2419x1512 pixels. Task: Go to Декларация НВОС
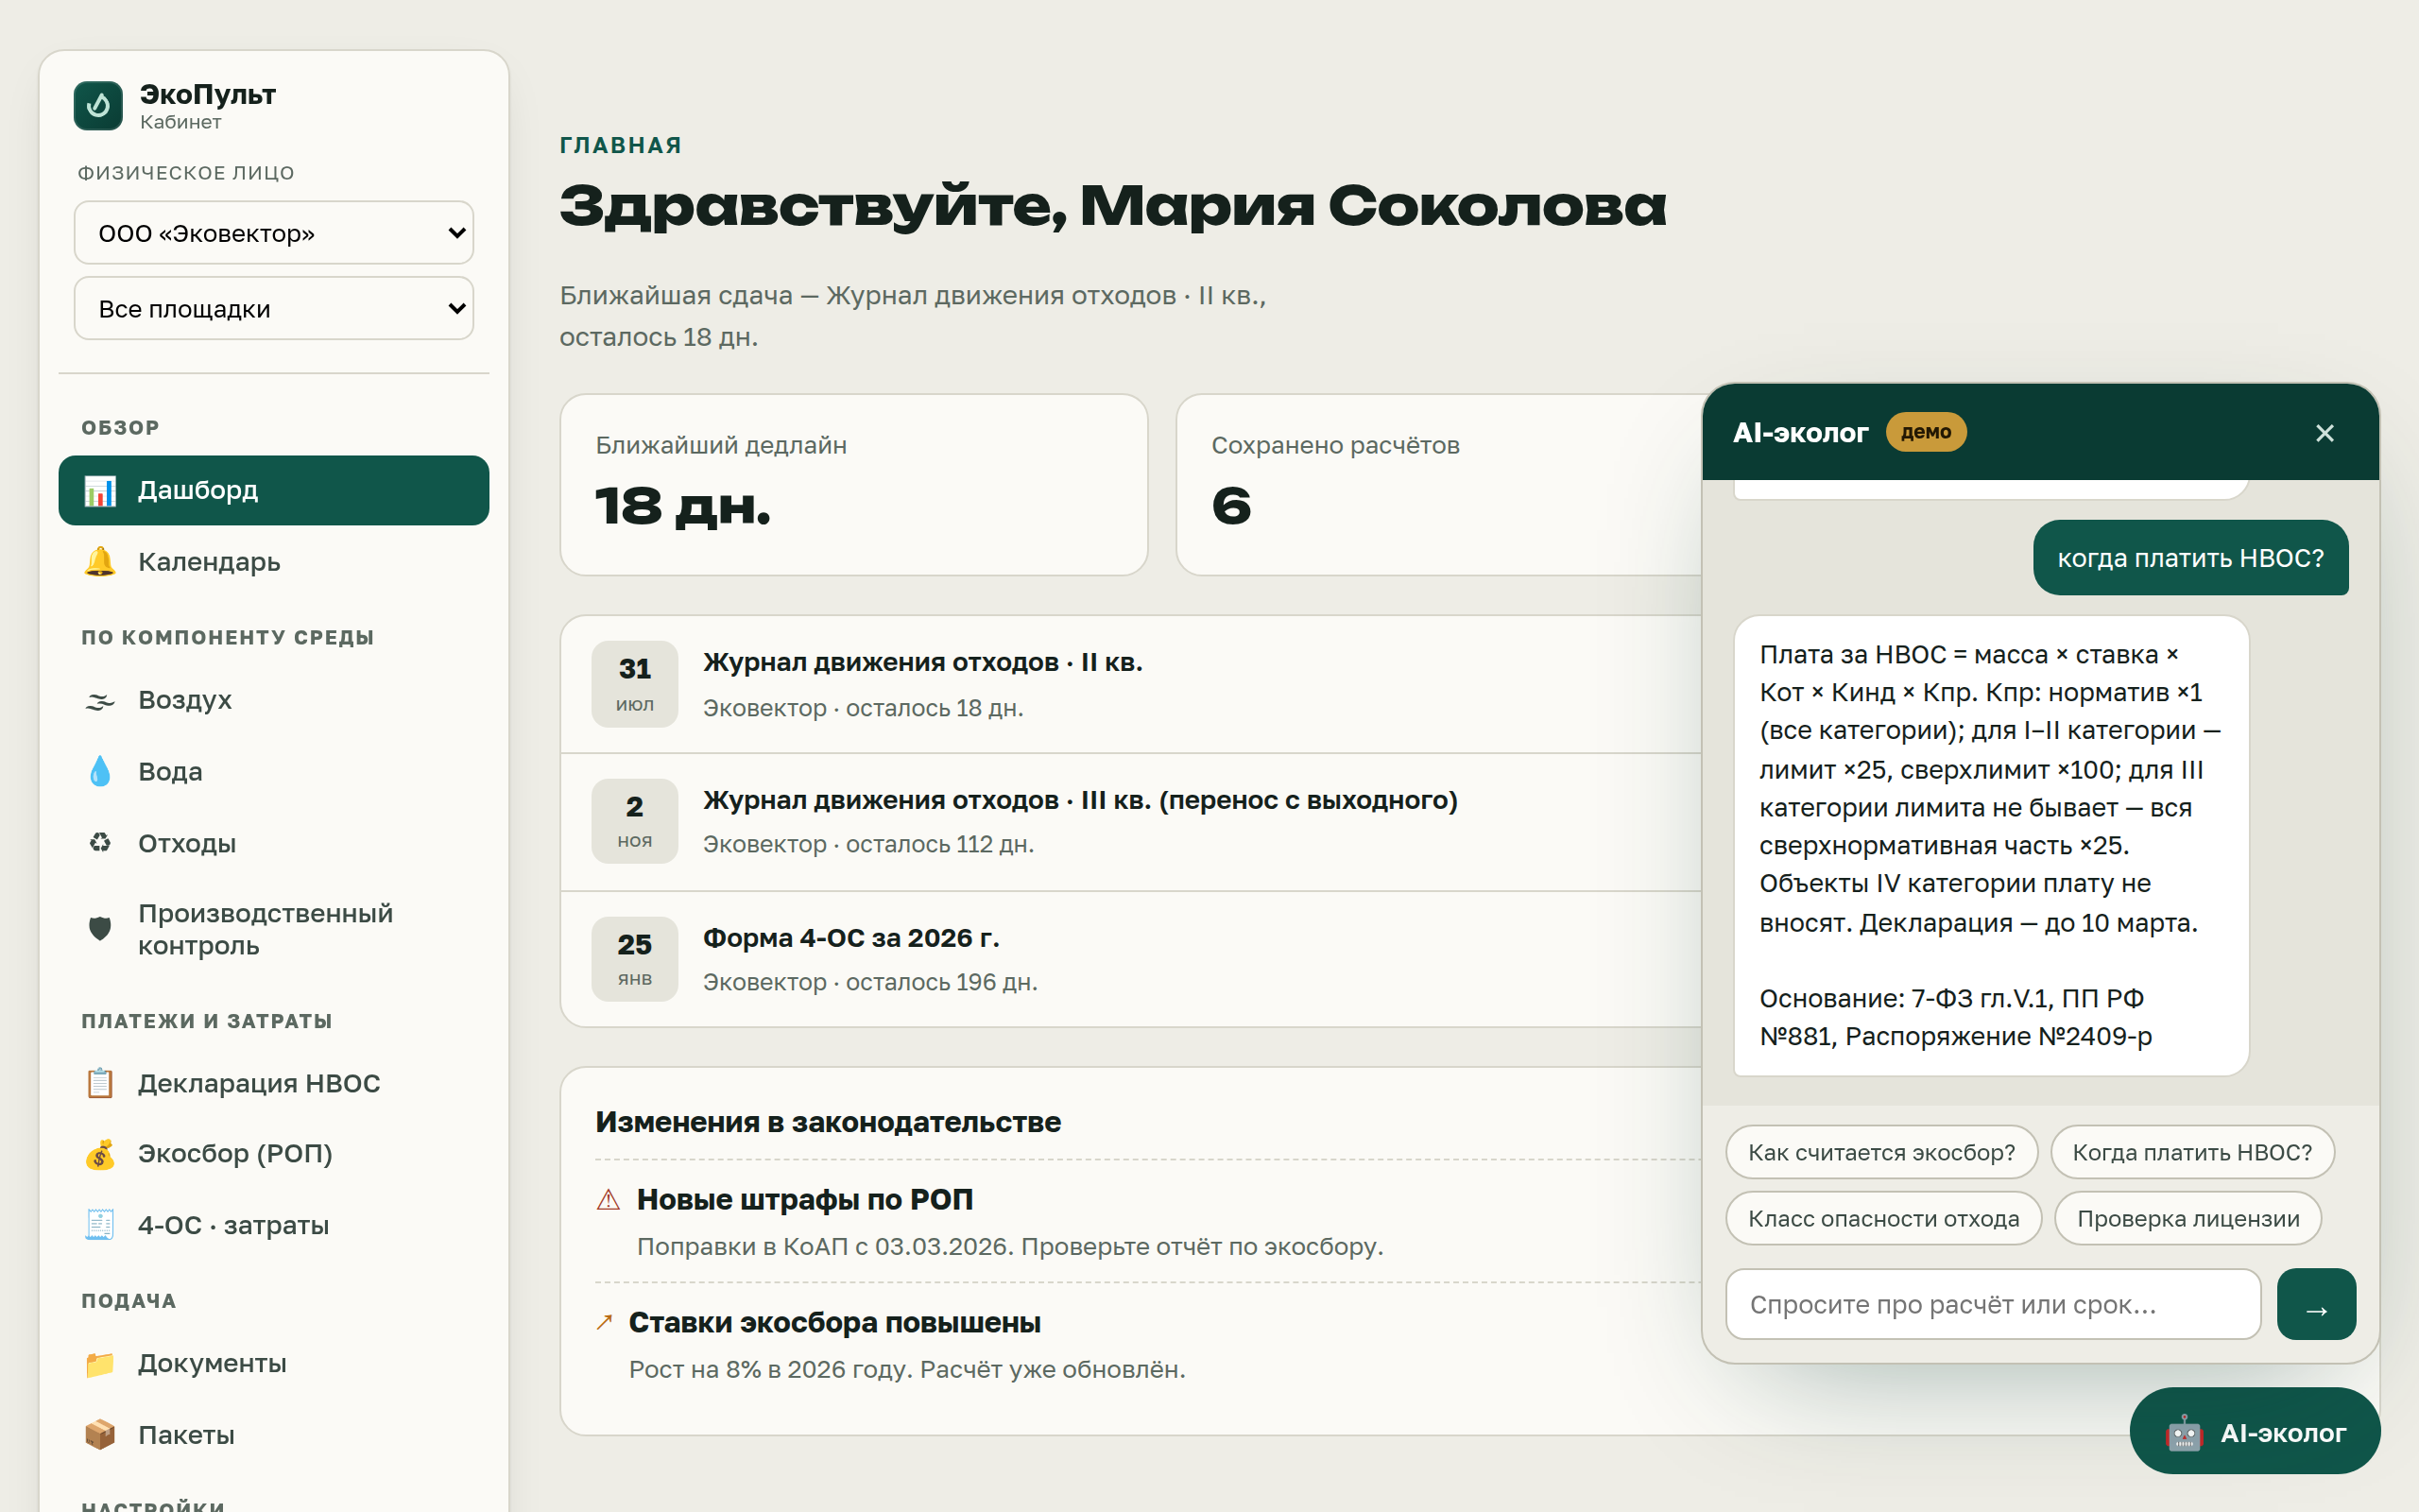click(x=274, y=1083)
